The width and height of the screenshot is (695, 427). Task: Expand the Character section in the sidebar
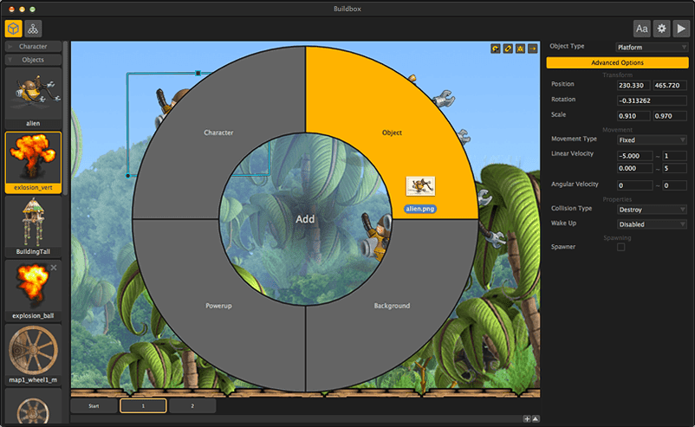(33, 47)
